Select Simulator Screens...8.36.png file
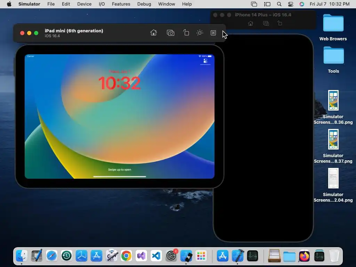 point(333,100)
